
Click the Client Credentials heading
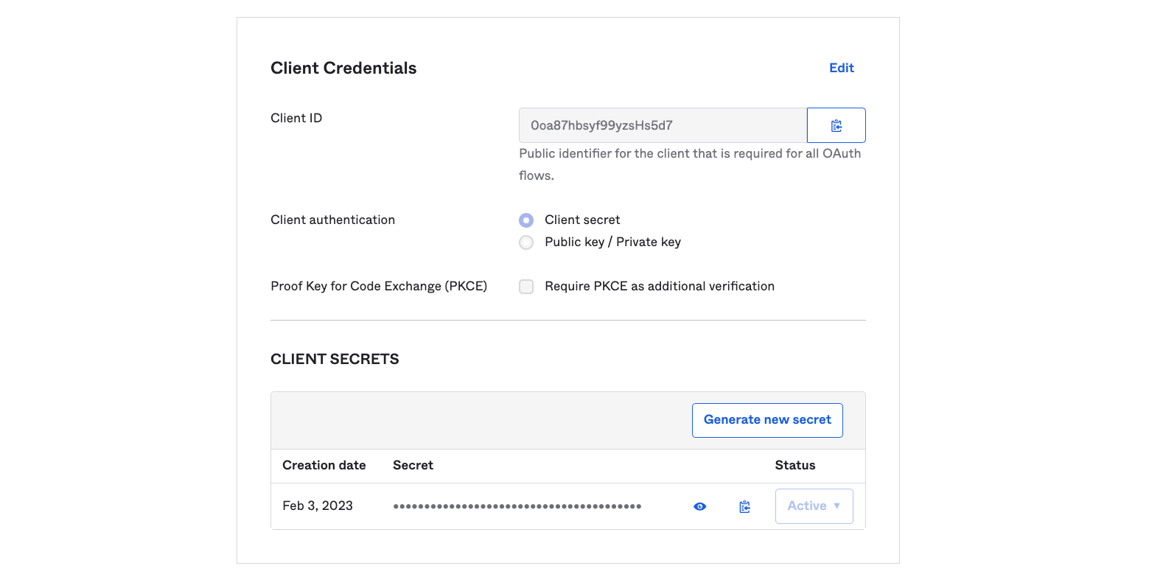tap(343, 68)
